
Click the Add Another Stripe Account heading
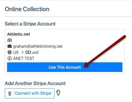click(x=35, y=84)
